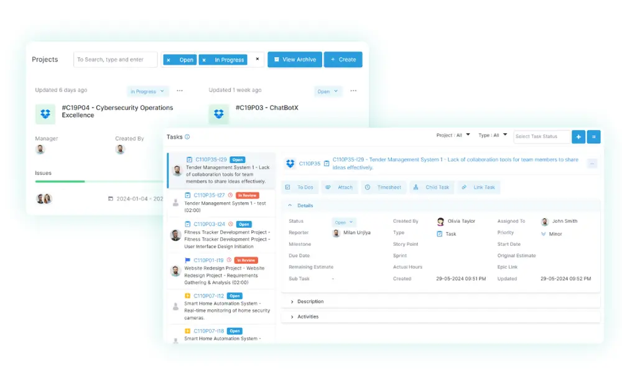The height and width of the screenshot is (382, 622).
Task: Click Dropbox icon of Cybersecurity Operations Excellence
Action: 45,114
